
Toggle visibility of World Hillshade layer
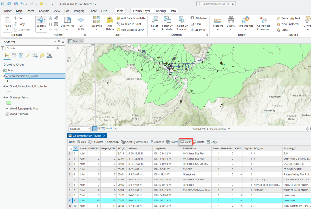pos(7,114)
